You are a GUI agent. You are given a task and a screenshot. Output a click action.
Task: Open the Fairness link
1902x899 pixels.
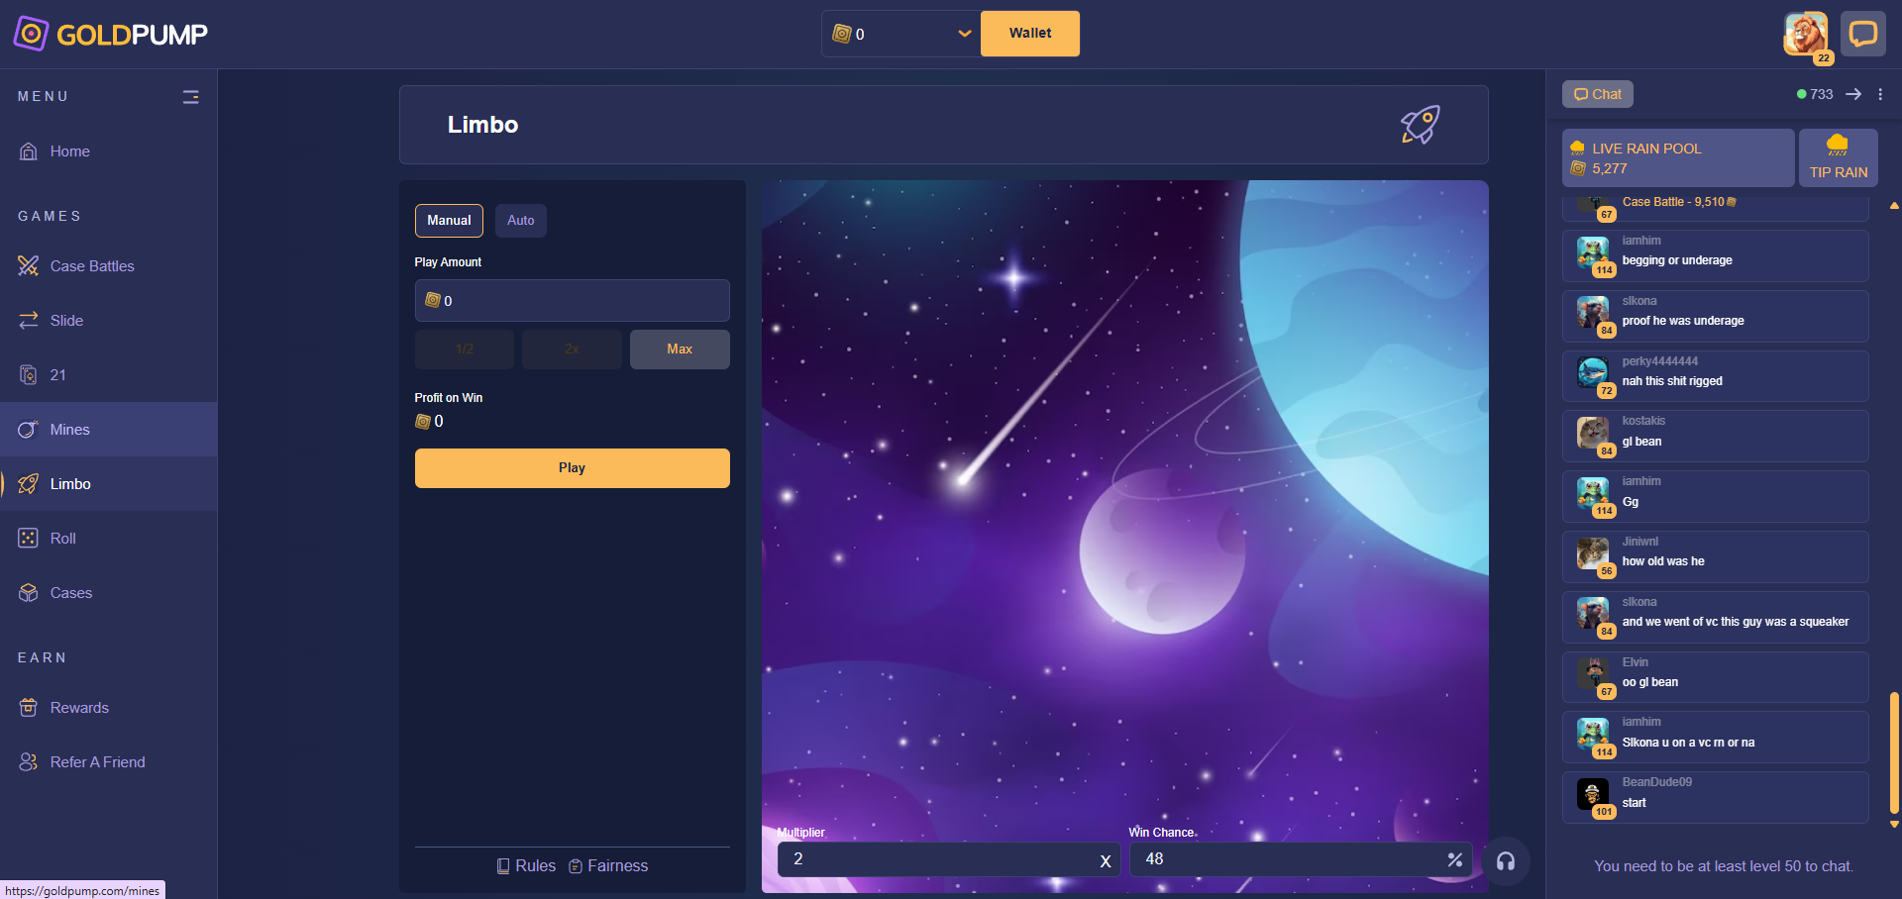click(608, 866)
